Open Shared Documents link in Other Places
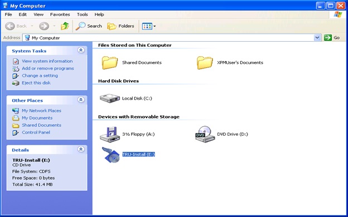 (41, 125)
